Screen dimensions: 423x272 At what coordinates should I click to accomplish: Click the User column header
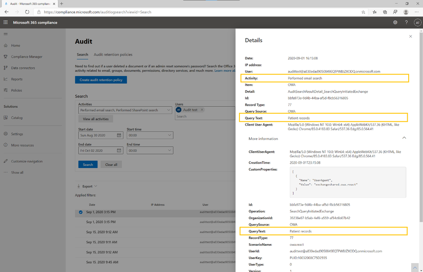coord(205,205)
